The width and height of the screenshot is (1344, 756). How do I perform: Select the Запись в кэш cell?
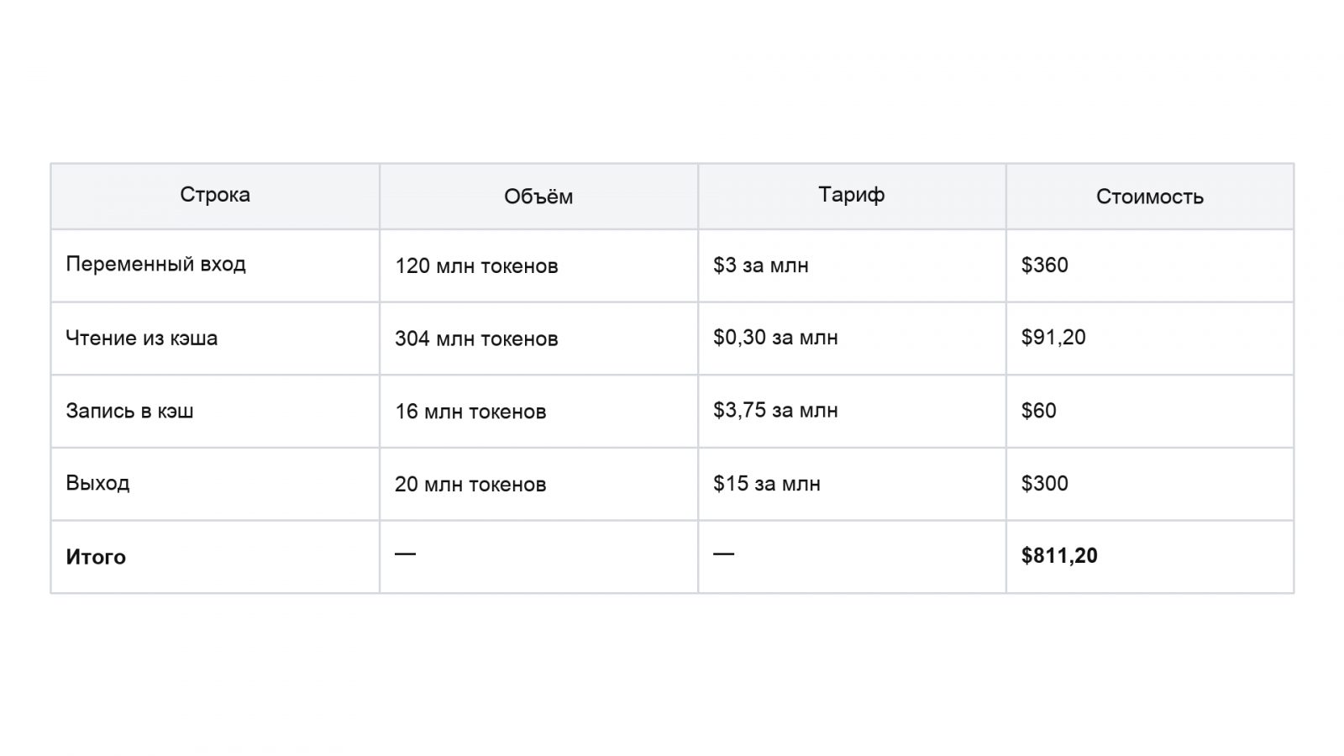[x=129, y=411]
